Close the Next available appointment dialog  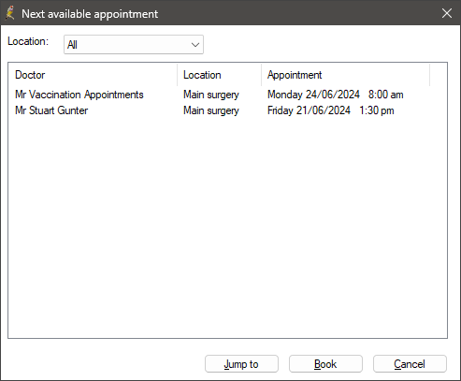(447, 13)
